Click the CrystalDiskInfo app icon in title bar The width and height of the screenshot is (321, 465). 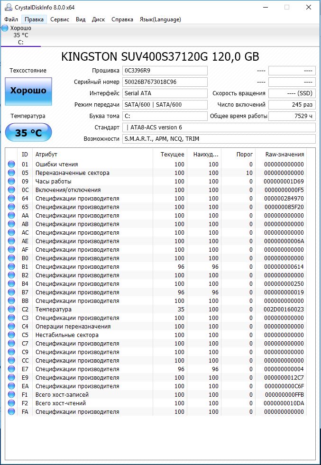click(7, 7)
